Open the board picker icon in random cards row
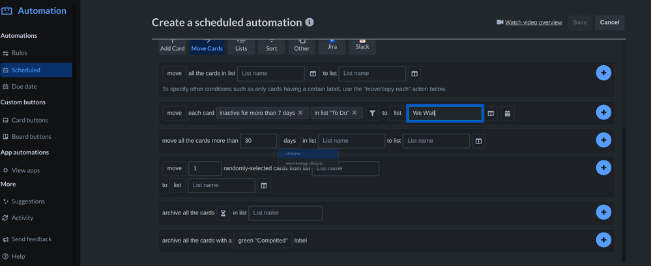The image size is (651, 266). tap(264, 185)
